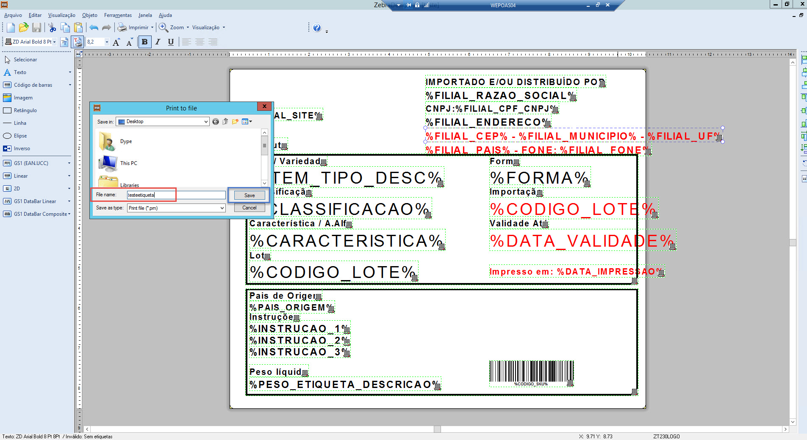Viewport: 807px width, 440px height.
Task: Expand the 2D barcode options arrow
Action: (69, 189)
